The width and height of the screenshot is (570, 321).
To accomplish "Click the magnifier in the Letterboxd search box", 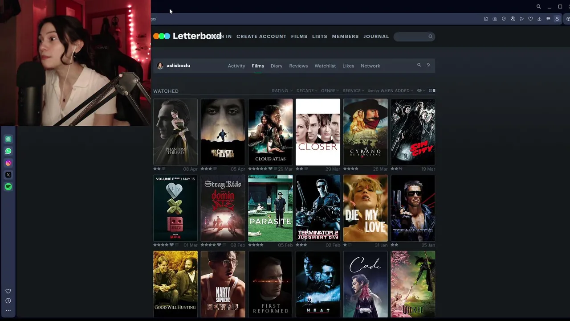I will click(431, 37).
